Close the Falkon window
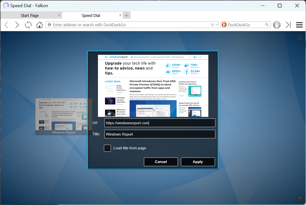306x205 pixels. coord(297,5)
